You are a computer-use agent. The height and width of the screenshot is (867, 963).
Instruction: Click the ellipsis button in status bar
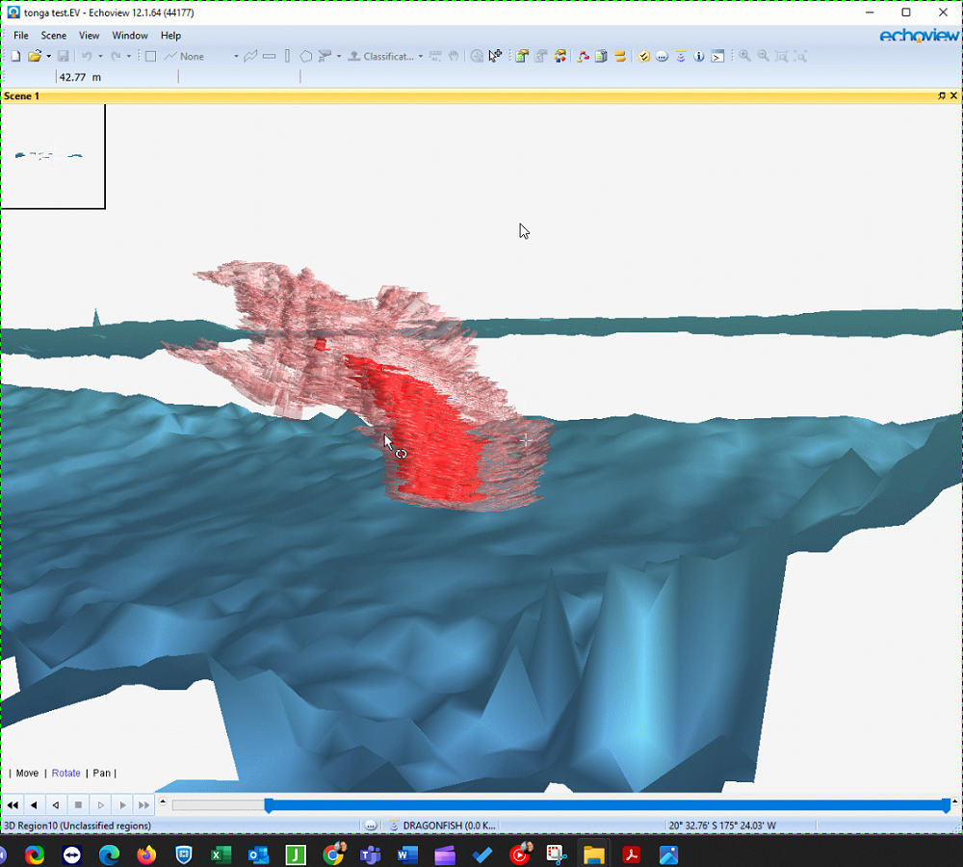[x=371, y=826]
